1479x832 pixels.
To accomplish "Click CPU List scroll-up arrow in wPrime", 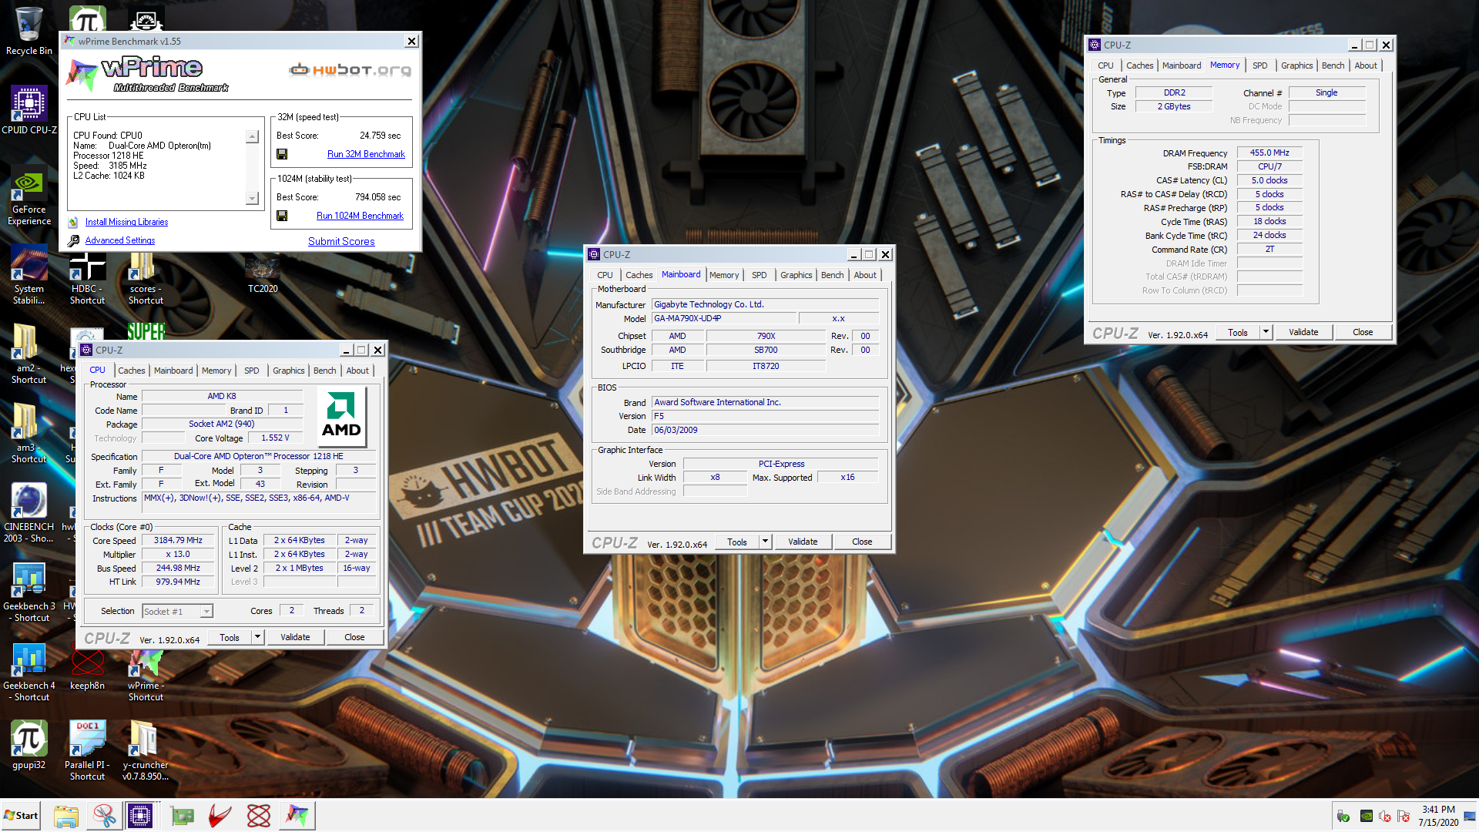I will pos(252,136).
